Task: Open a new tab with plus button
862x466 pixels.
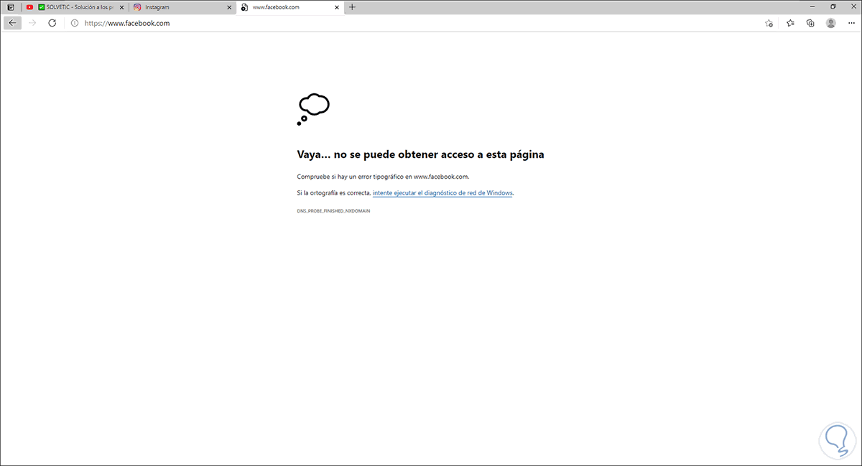Action: point(352,7)
